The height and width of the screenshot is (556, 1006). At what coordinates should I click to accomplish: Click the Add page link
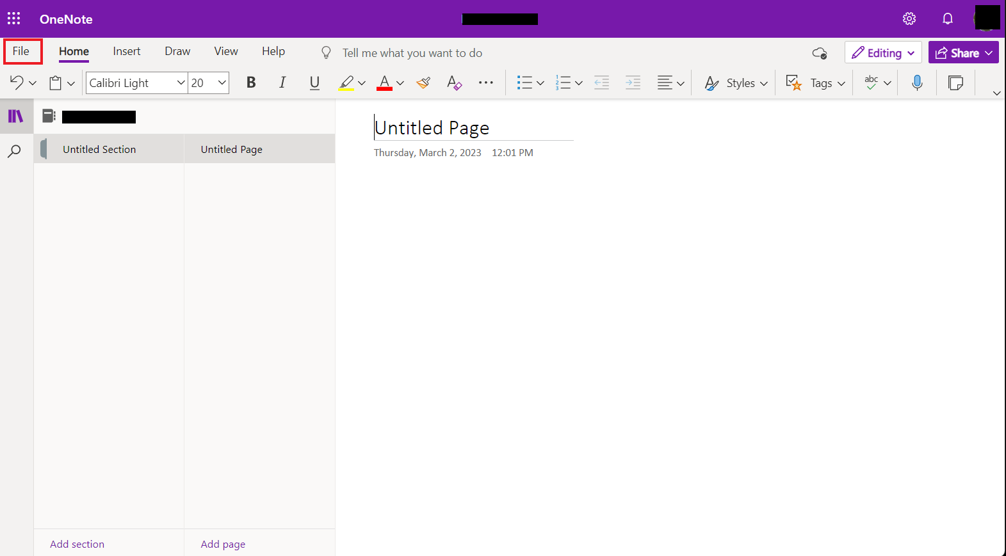(223, 544)
